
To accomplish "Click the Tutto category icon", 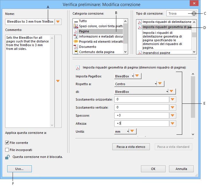I will coord(76,21).
